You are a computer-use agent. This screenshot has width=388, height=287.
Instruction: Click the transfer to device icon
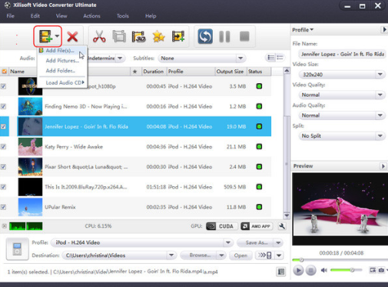[x=265, y=255]
